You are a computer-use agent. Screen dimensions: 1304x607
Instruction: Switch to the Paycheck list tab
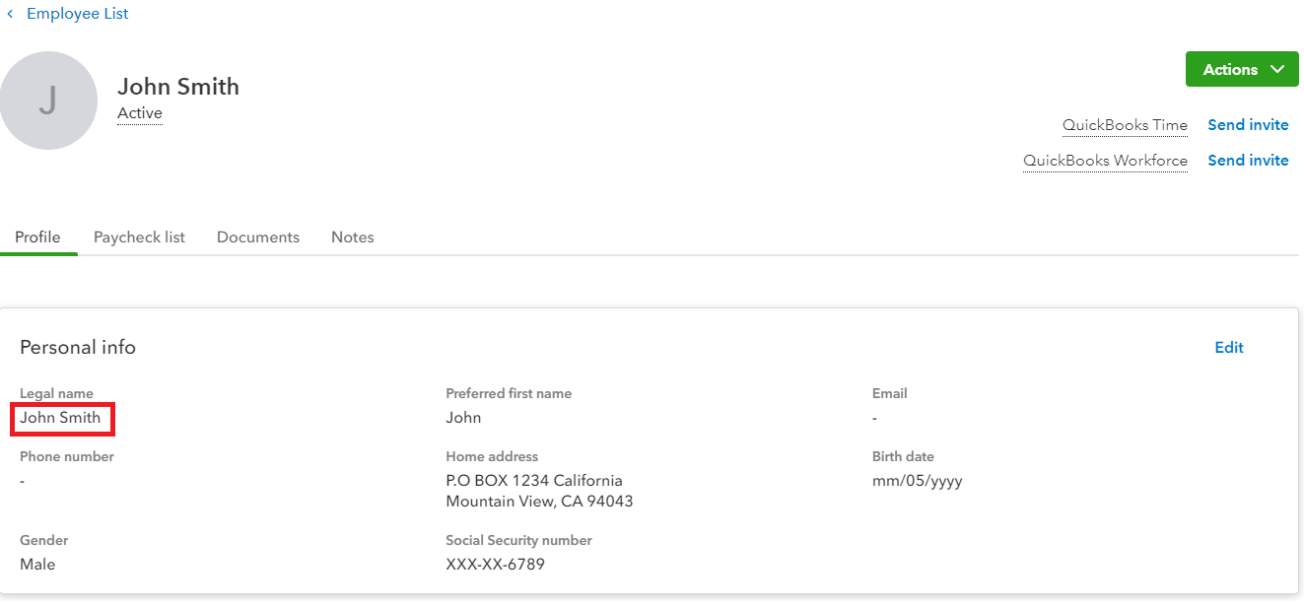click(x=139, y=237)
